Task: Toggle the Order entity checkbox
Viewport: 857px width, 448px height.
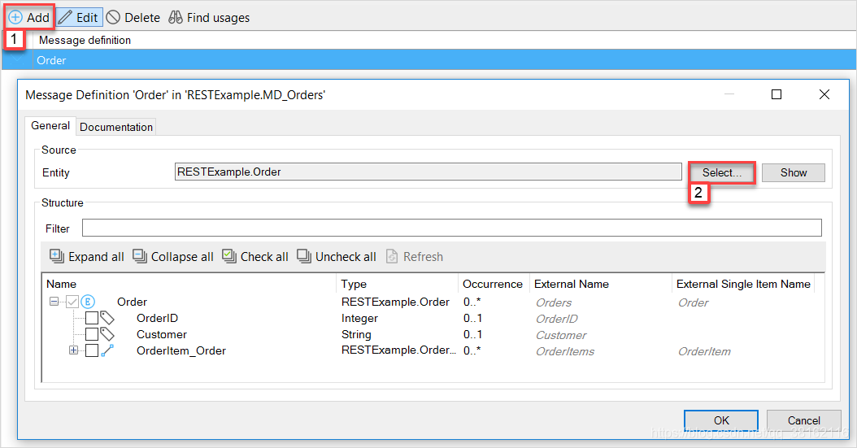Action: coord(72,302)
